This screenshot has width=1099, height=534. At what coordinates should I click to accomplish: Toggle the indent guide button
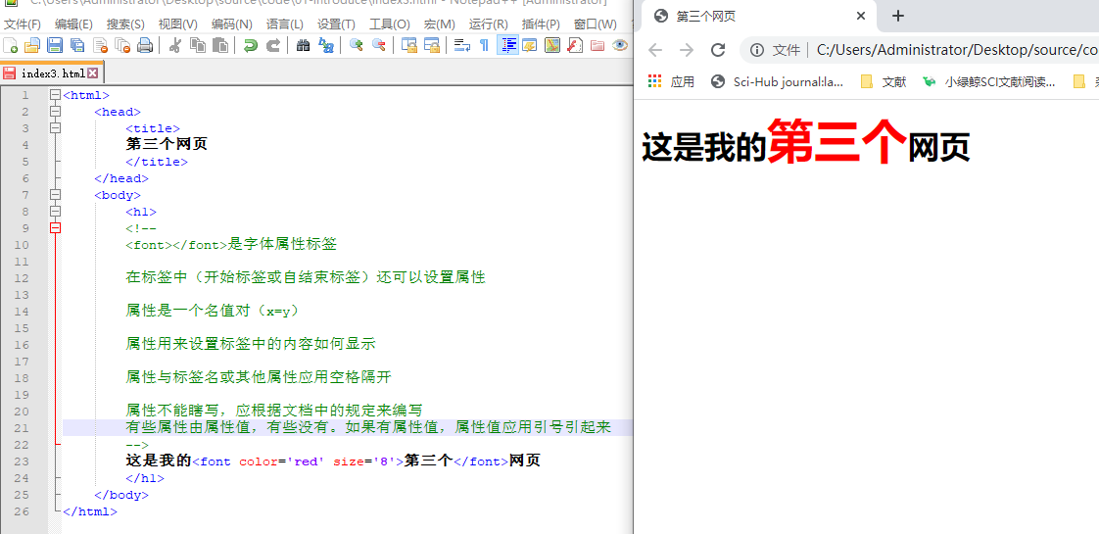pos(507,45)
